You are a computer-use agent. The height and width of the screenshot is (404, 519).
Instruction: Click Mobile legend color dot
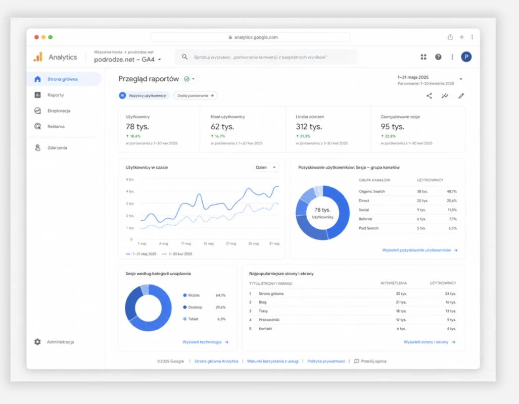[184, 295]
